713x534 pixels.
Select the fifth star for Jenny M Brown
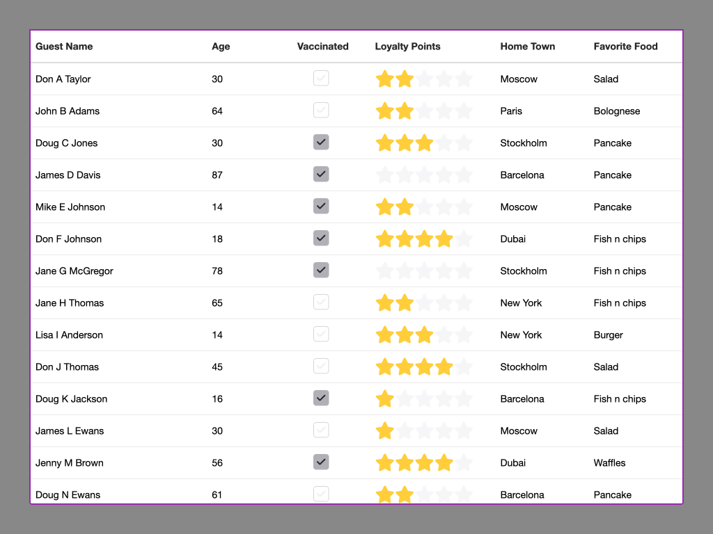coord(464,462)
